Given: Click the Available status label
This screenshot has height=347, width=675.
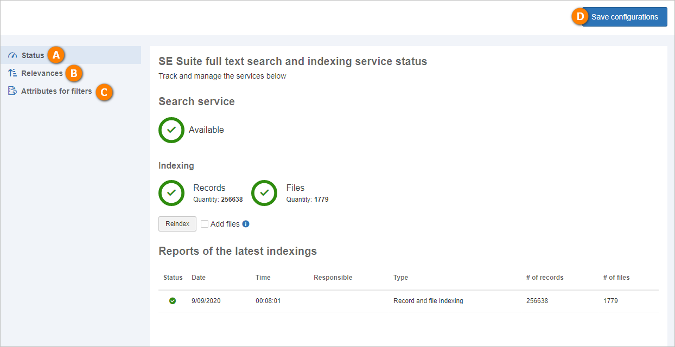Looking at the screenshot, I should (x=206, y=130).
